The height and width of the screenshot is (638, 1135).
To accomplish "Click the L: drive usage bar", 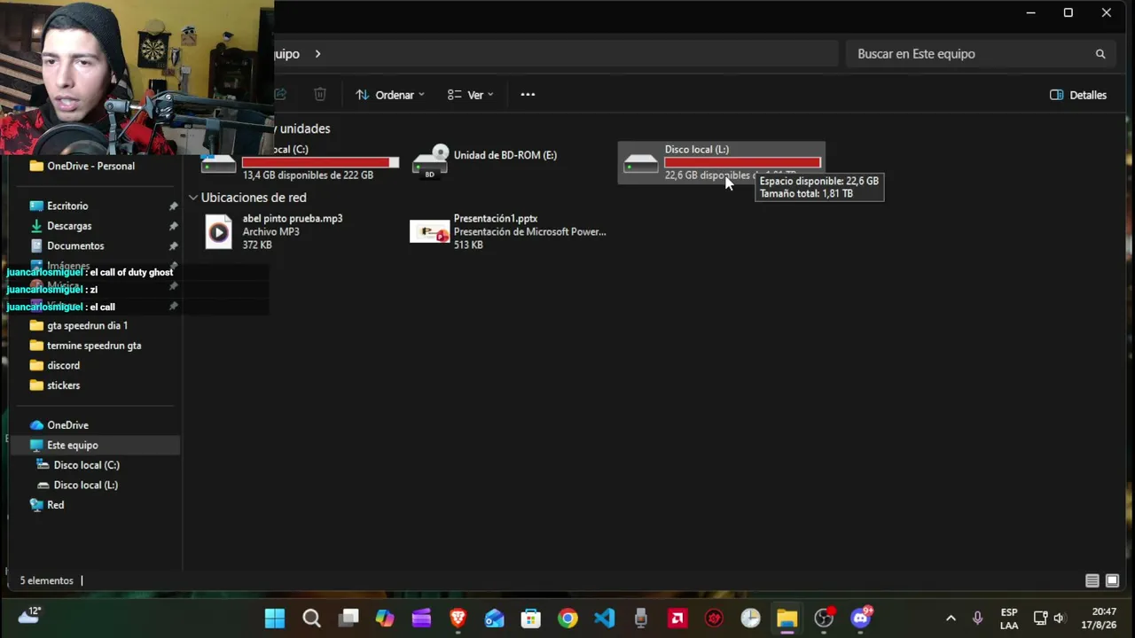I will click(x=743, y=162).
